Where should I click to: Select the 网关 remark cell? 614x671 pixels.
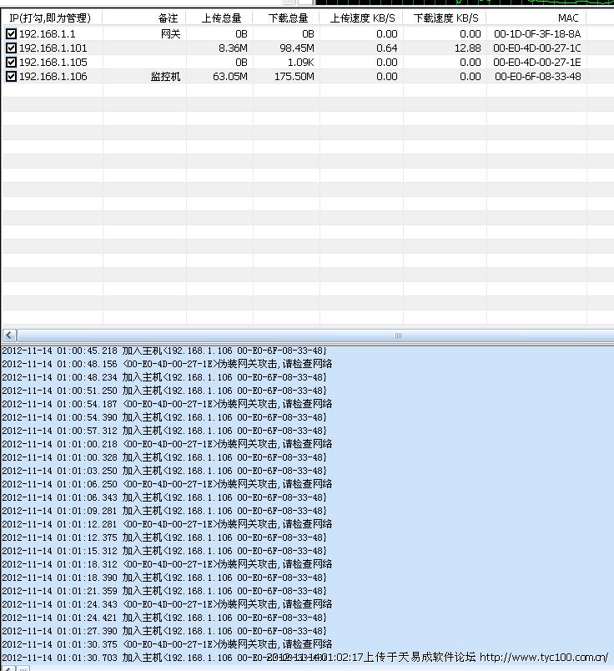(x=170, y=34)
